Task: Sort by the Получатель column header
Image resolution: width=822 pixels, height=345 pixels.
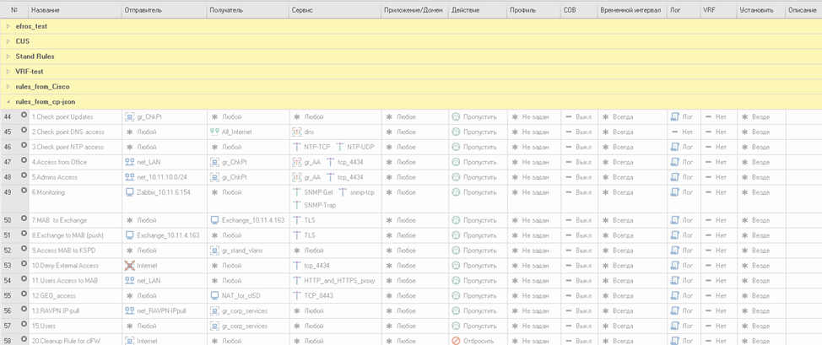Action: (247, 10)
